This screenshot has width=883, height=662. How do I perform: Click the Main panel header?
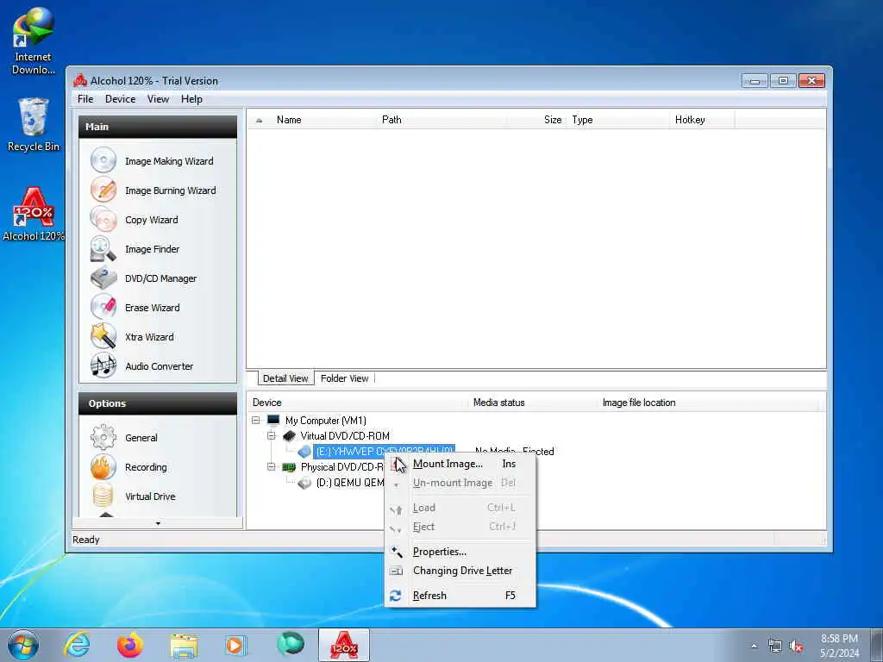point(158,127)
